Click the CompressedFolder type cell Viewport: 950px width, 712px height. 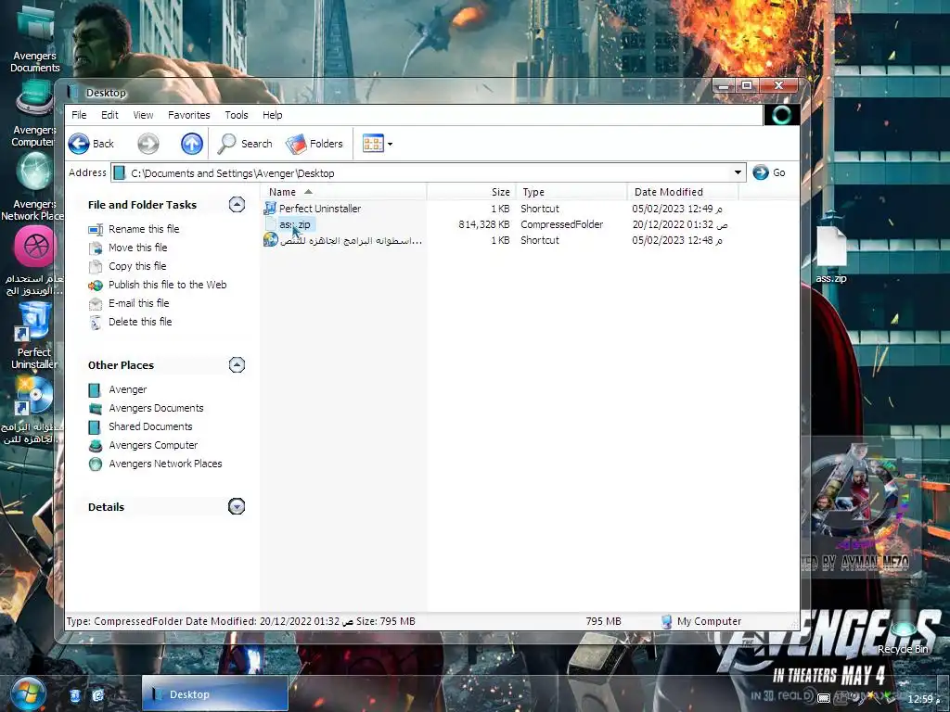coord(561,224)
